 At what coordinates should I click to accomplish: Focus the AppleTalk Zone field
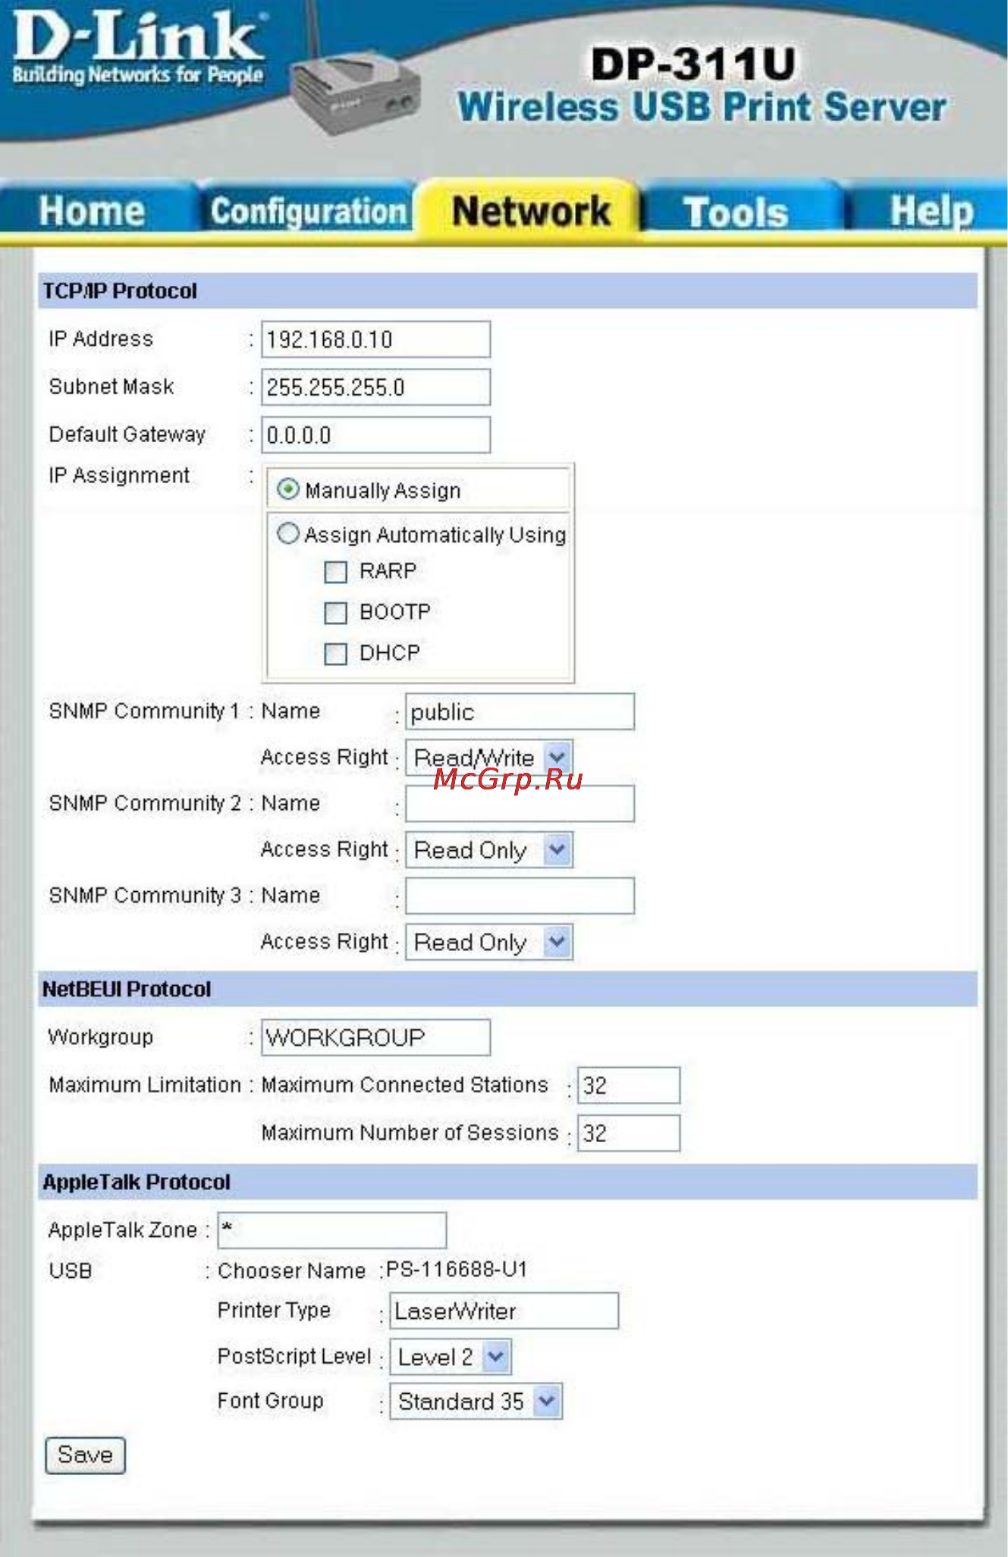click(x=332, y=1229)
